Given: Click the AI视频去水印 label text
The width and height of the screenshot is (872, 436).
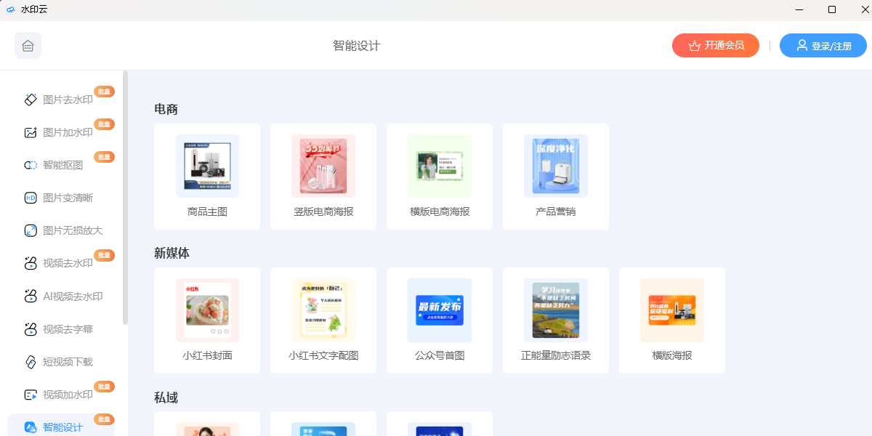Looking at the screenshot, I should click(73, 296).
